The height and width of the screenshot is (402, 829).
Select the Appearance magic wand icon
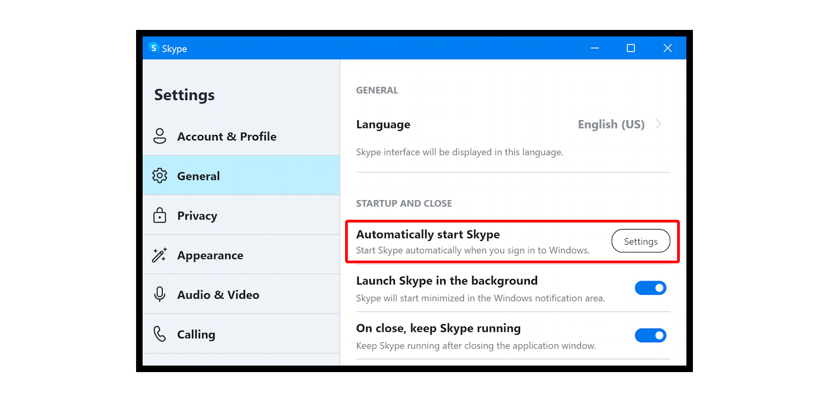click(159, 255)
